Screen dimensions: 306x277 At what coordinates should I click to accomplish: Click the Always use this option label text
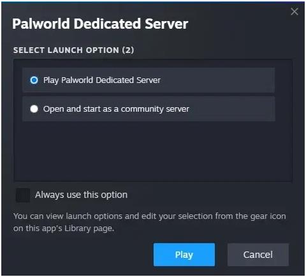pos(82,195)
